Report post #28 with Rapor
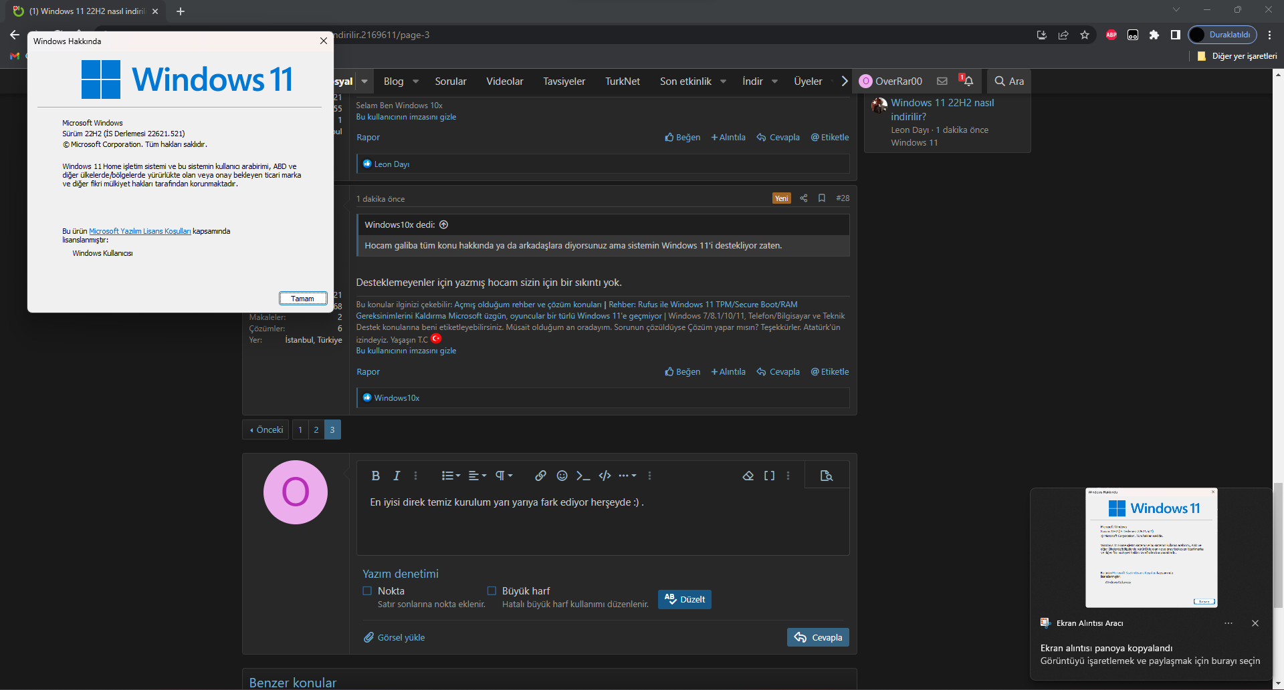 coord(368,371)
